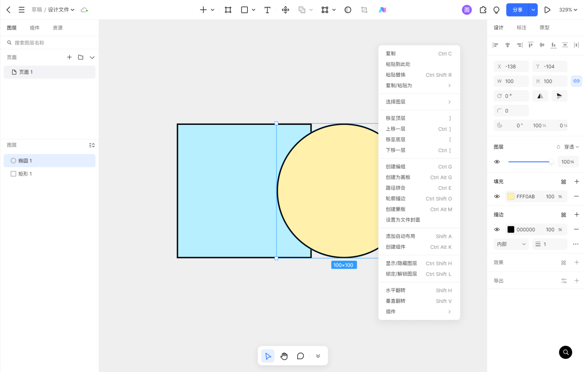Expand pages list chevron
The image size is (585, 372).
(92, 57)
